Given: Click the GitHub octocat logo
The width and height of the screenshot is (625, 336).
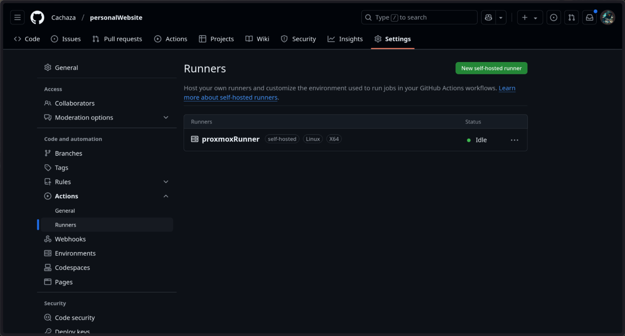Looking at the screenshot, I should point(37,17).
